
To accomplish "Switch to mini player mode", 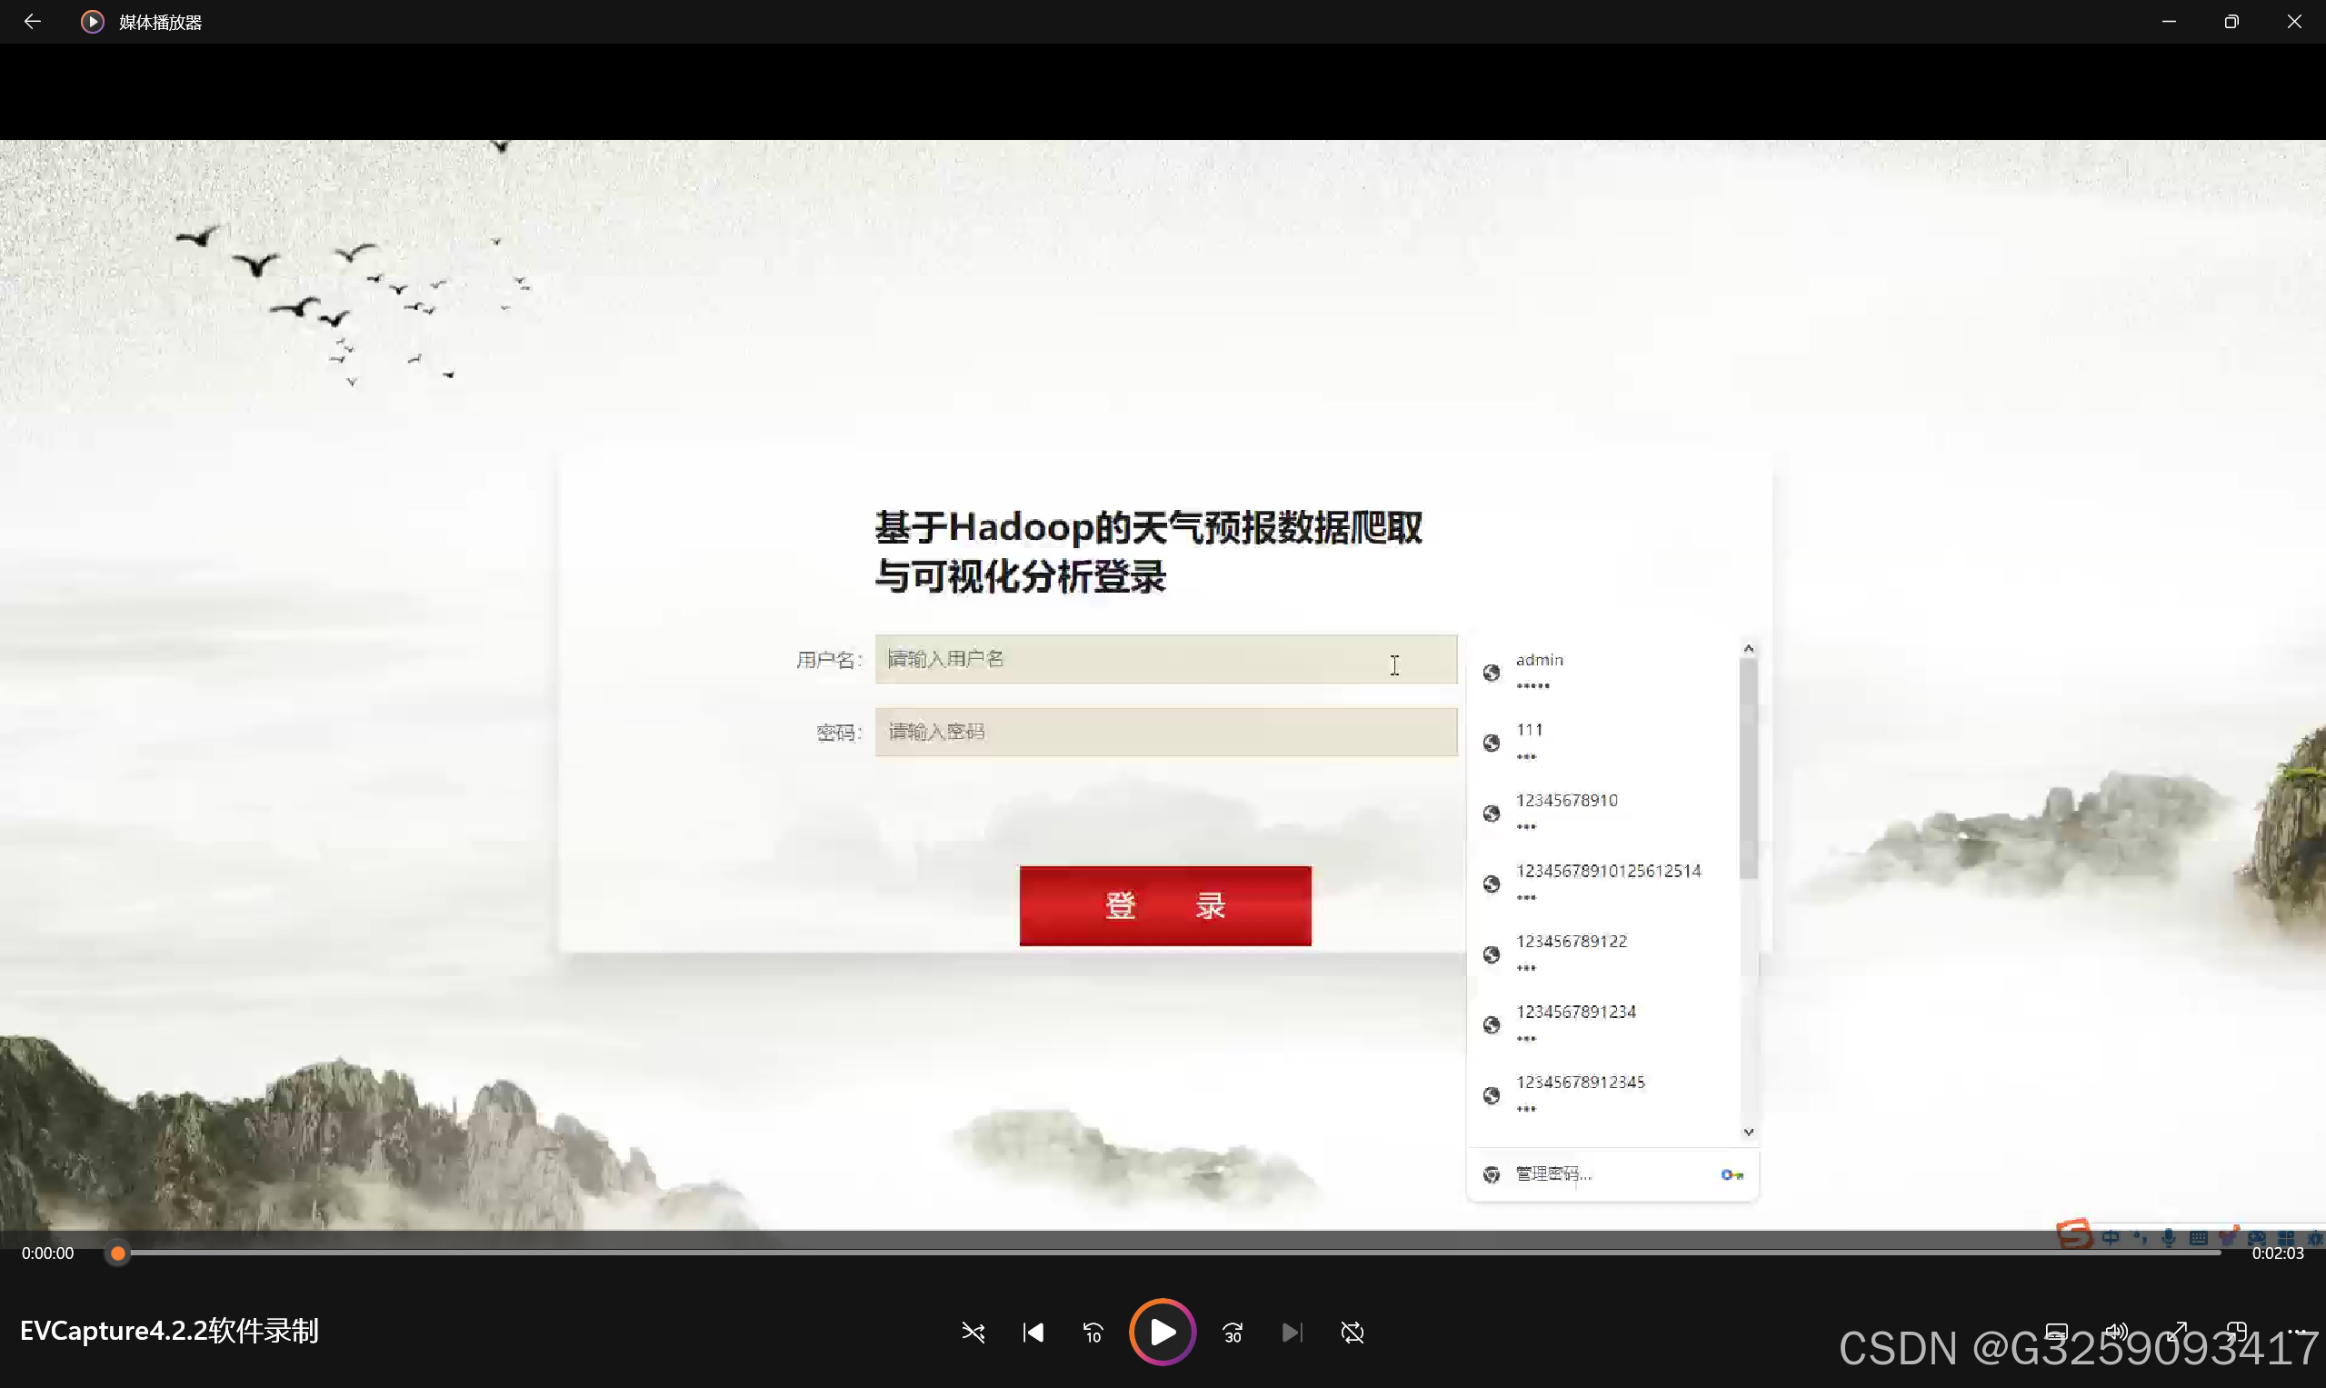I will [x=2237, y=1332].
